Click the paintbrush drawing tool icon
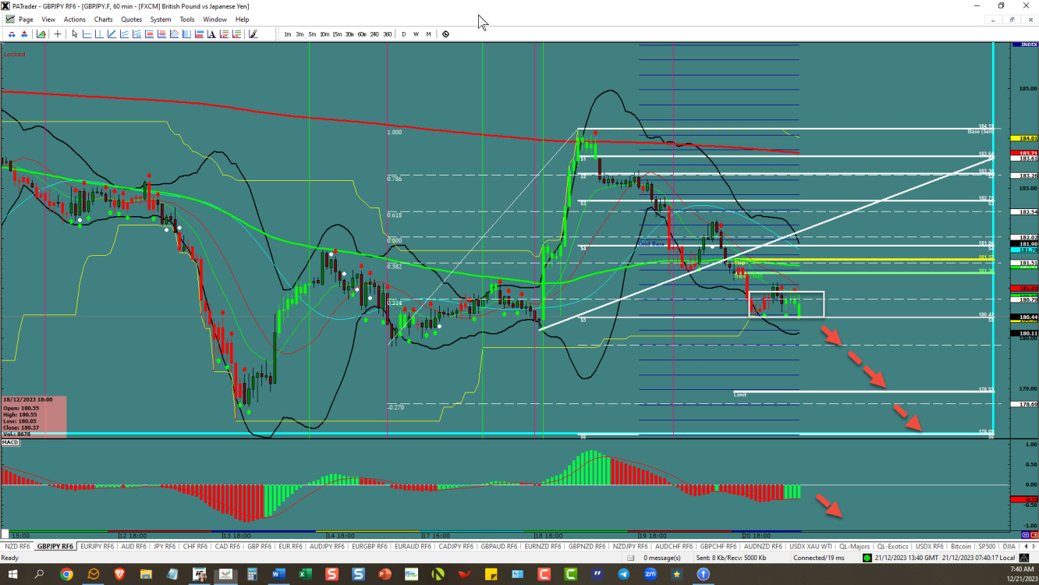The image size is (1039, 585). coord(253,34)
